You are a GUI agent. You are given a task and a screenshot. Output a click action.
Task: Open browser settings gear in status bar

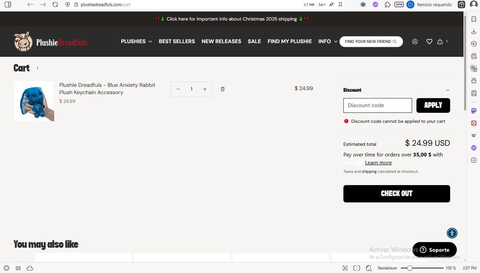[x=6, y=268]
